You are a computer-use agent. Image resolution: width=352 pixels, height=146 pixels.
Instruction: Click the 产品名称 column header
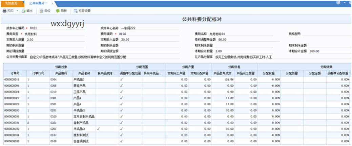tap(84, 73)
